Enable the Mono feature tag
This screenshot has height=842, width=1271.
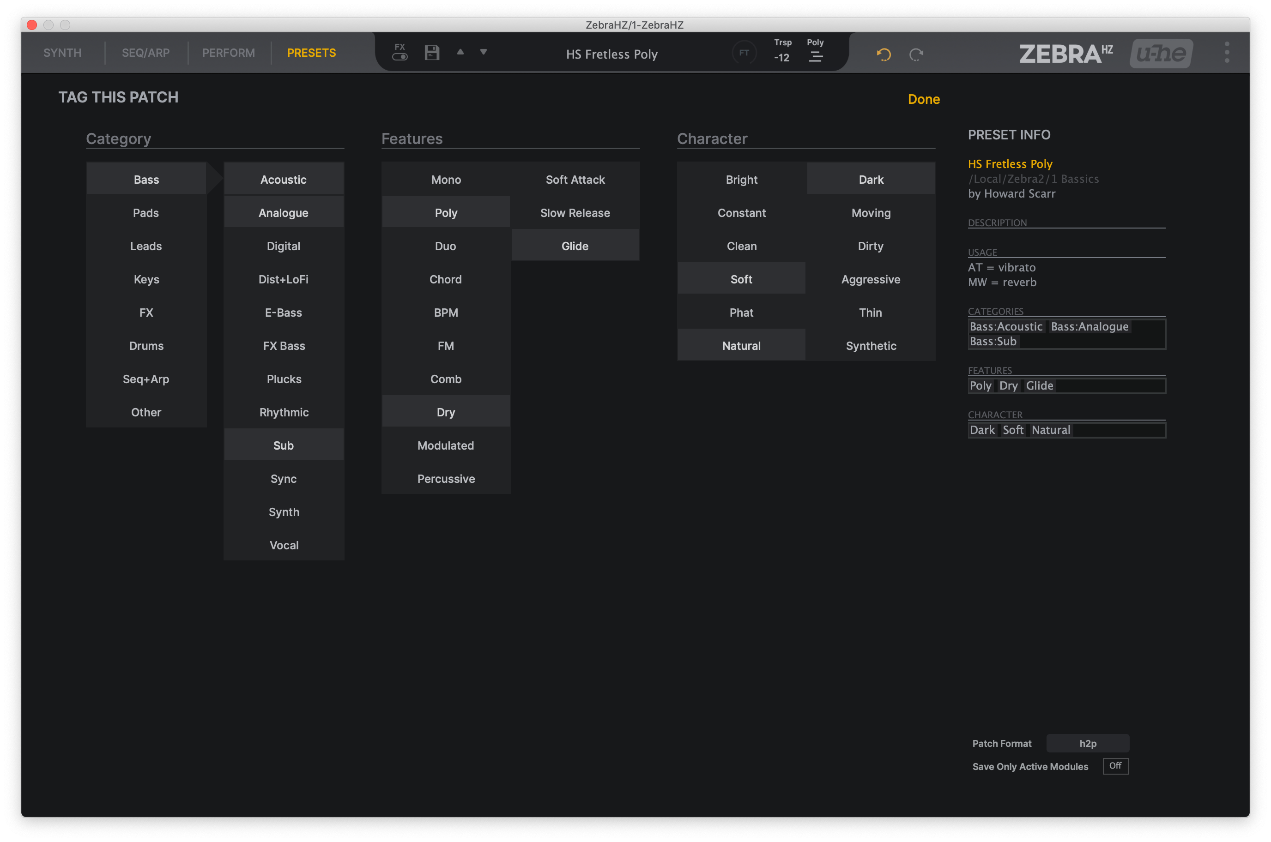coord(446,180)
